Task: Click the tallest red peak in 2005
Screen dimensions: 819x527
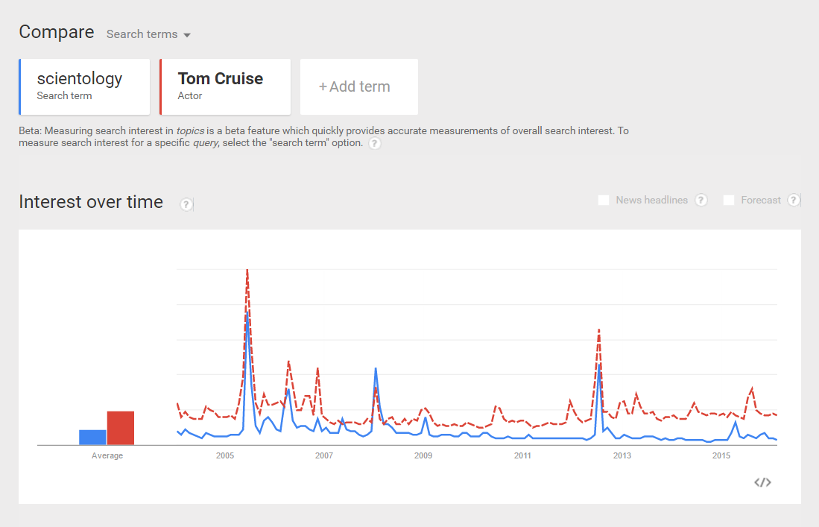Action: 247,271
